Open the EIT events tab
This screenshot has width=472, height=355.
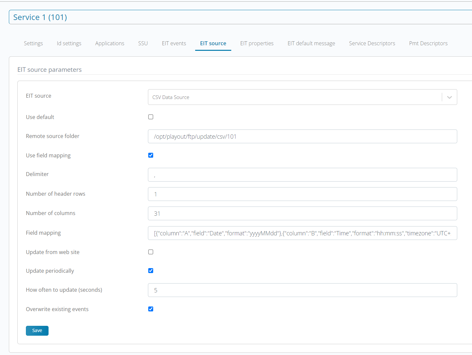(x=174, y=43)
